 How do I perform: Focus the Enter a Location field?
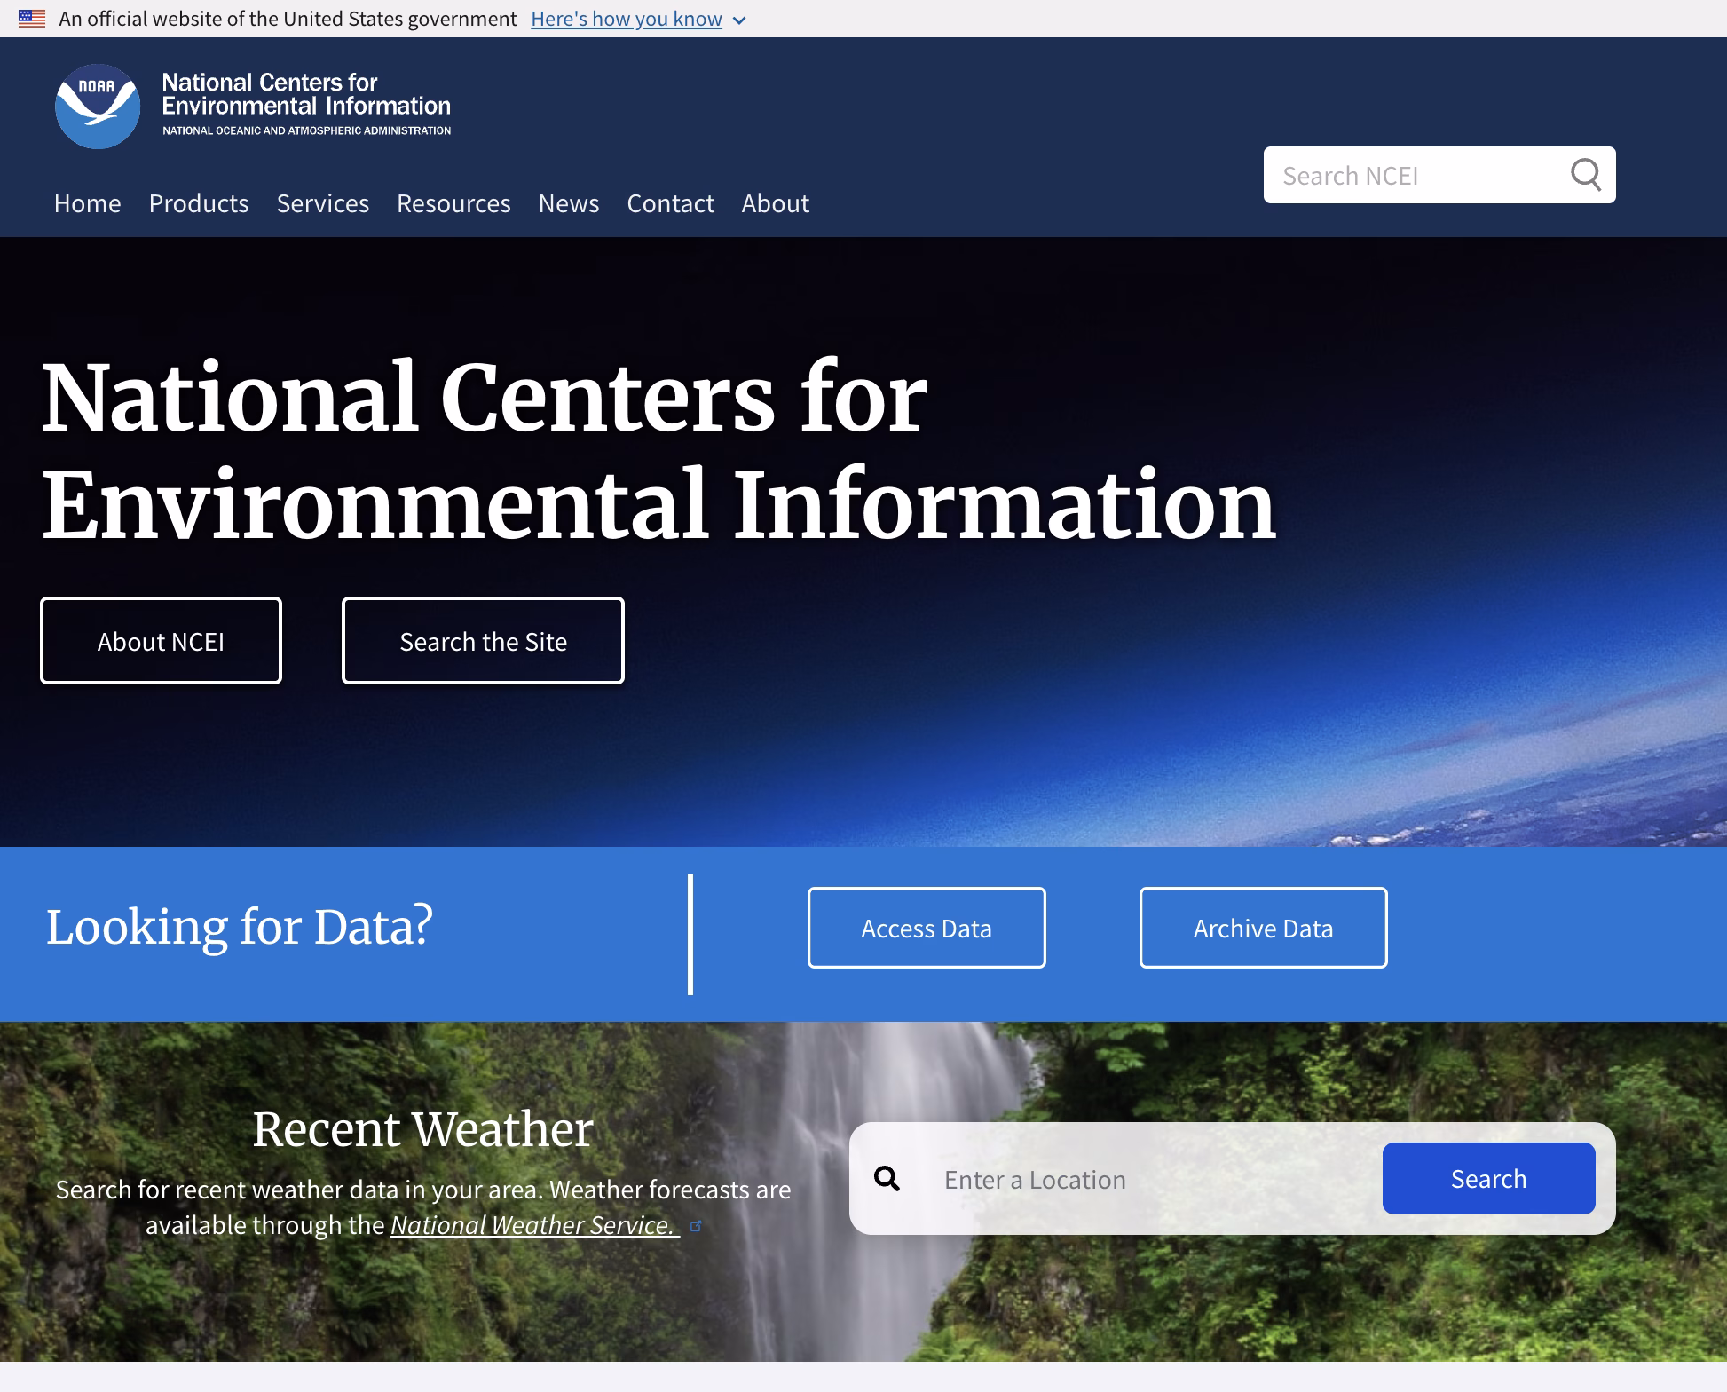[x=1145, y=1179]
